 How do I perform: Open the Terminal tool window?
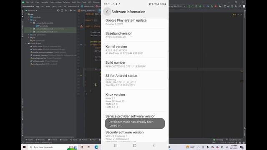pyautogui.click(x=53, y=140)
